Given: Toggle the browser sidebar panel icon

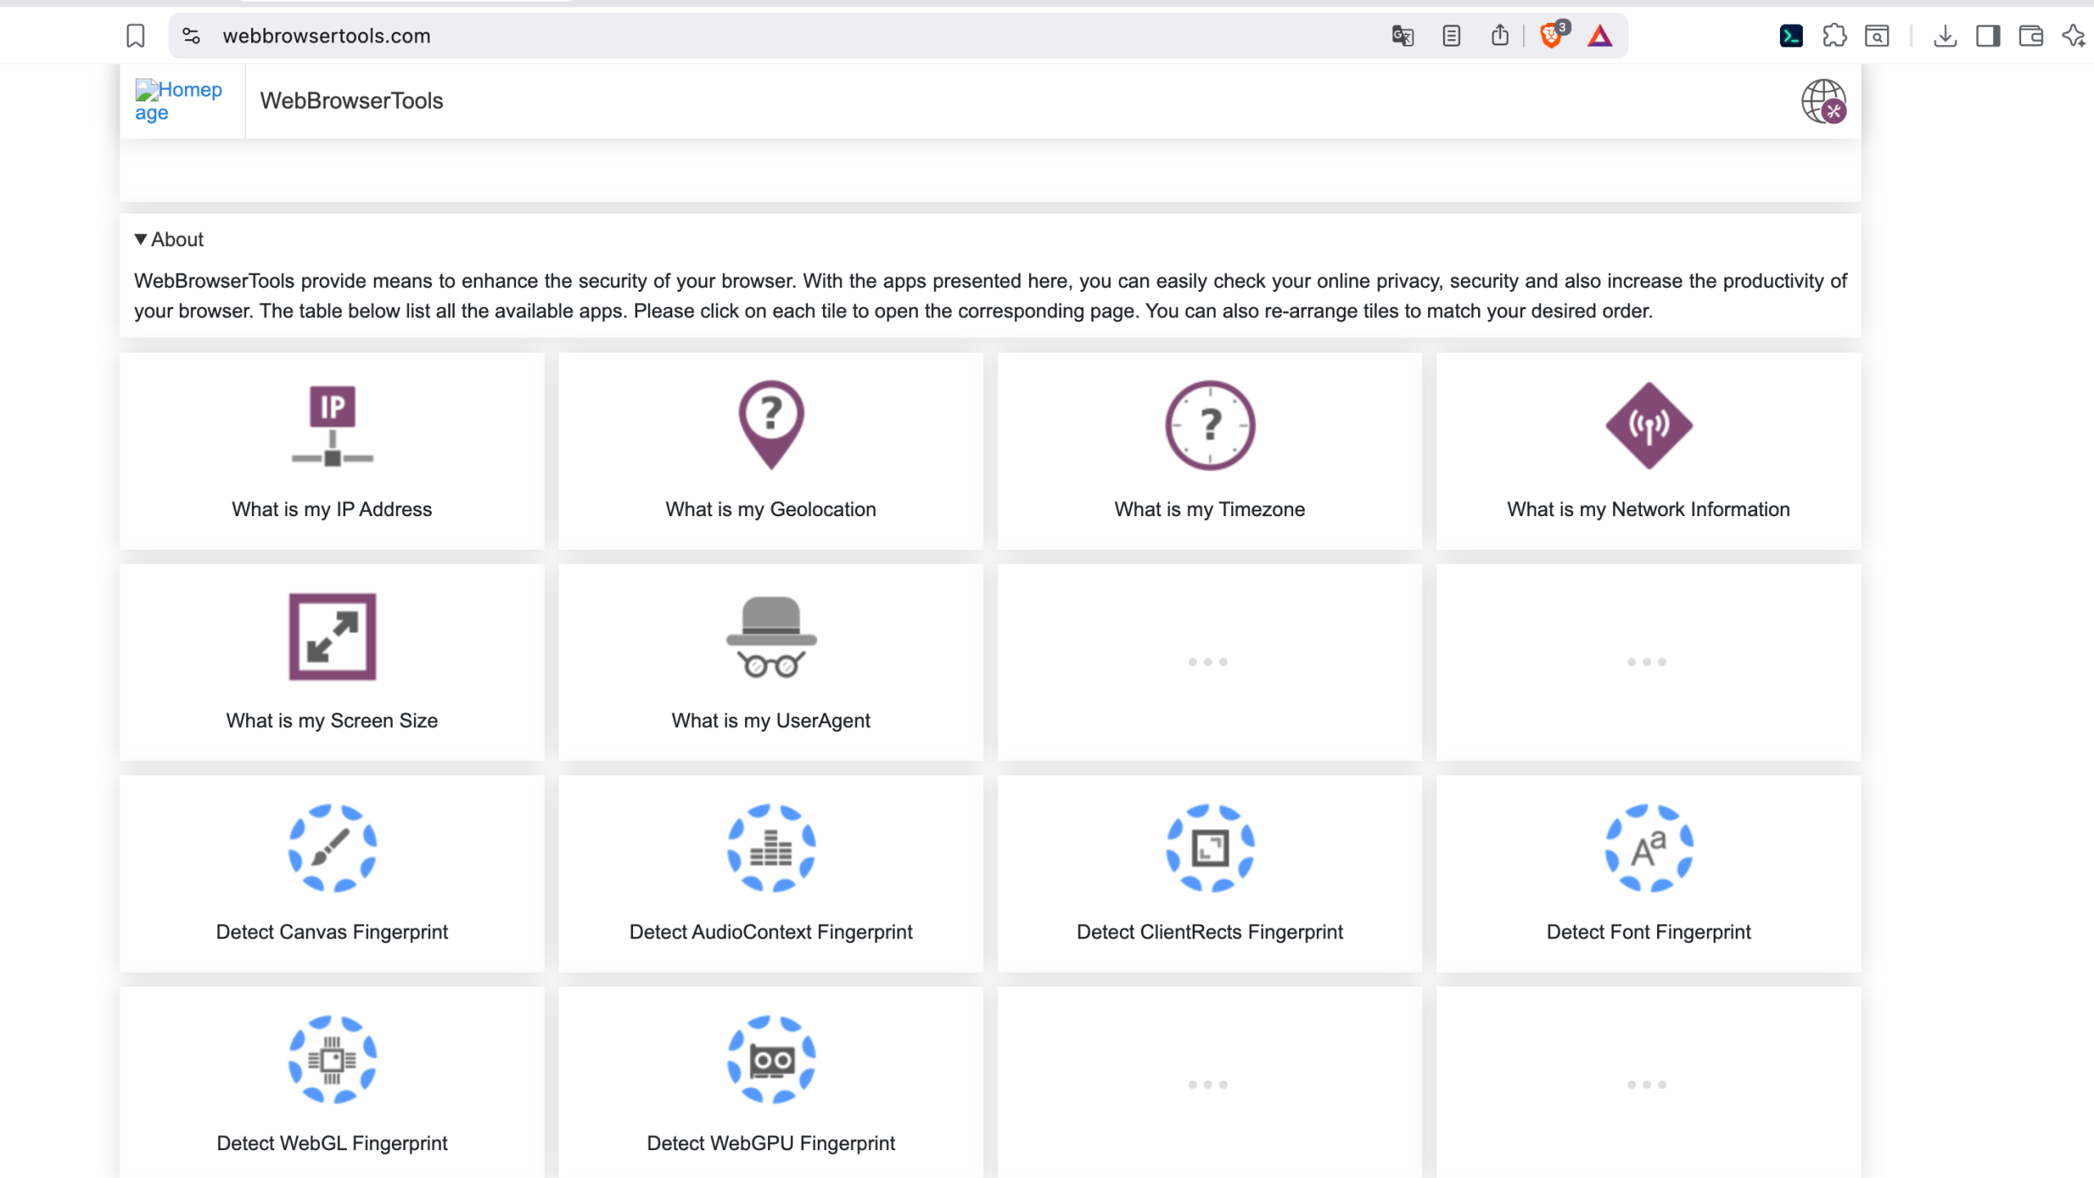Looking at the screenshot, I should coord(1988,36).
